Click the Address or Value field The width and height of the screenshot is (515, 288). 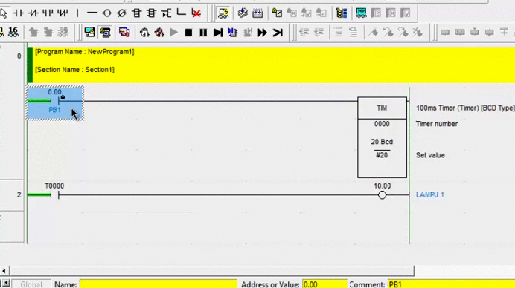[x=324, y=284]
